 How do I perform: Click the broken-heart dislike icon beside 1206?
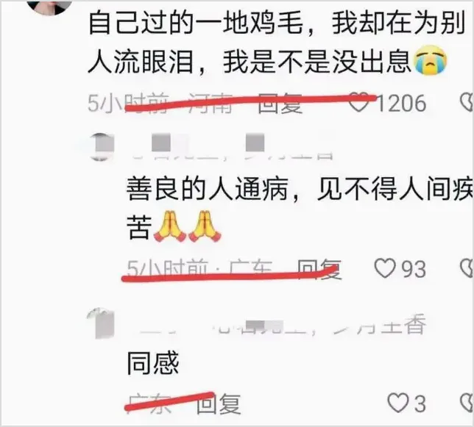click(467, 103)
